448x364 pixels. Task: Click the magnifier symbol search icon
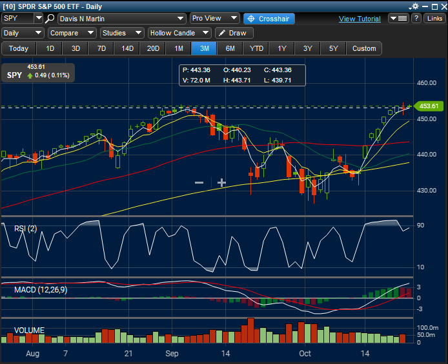(50, 19)
